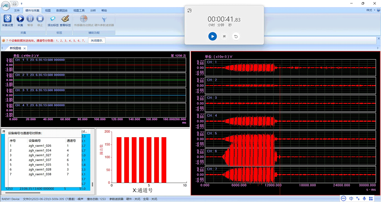Start acquisition with the 采集 play icon
Viewport: 381px width, 202px height.
pos(20,21)
